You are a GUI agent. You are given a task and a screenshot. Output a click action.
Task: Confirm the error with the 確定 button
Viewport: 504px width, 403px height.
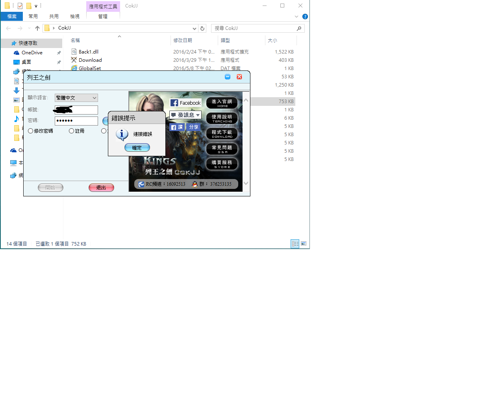click(137, 148)
